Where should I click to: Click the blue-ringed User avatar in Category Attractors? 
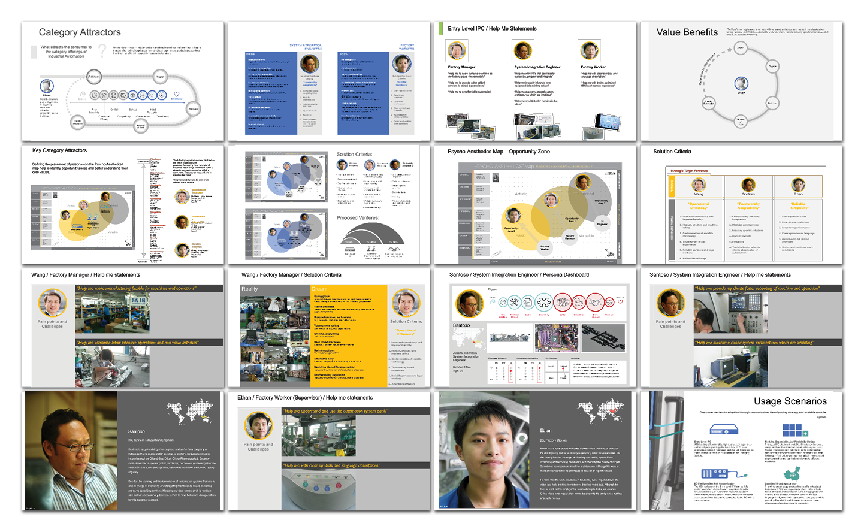tap(47, 86)
